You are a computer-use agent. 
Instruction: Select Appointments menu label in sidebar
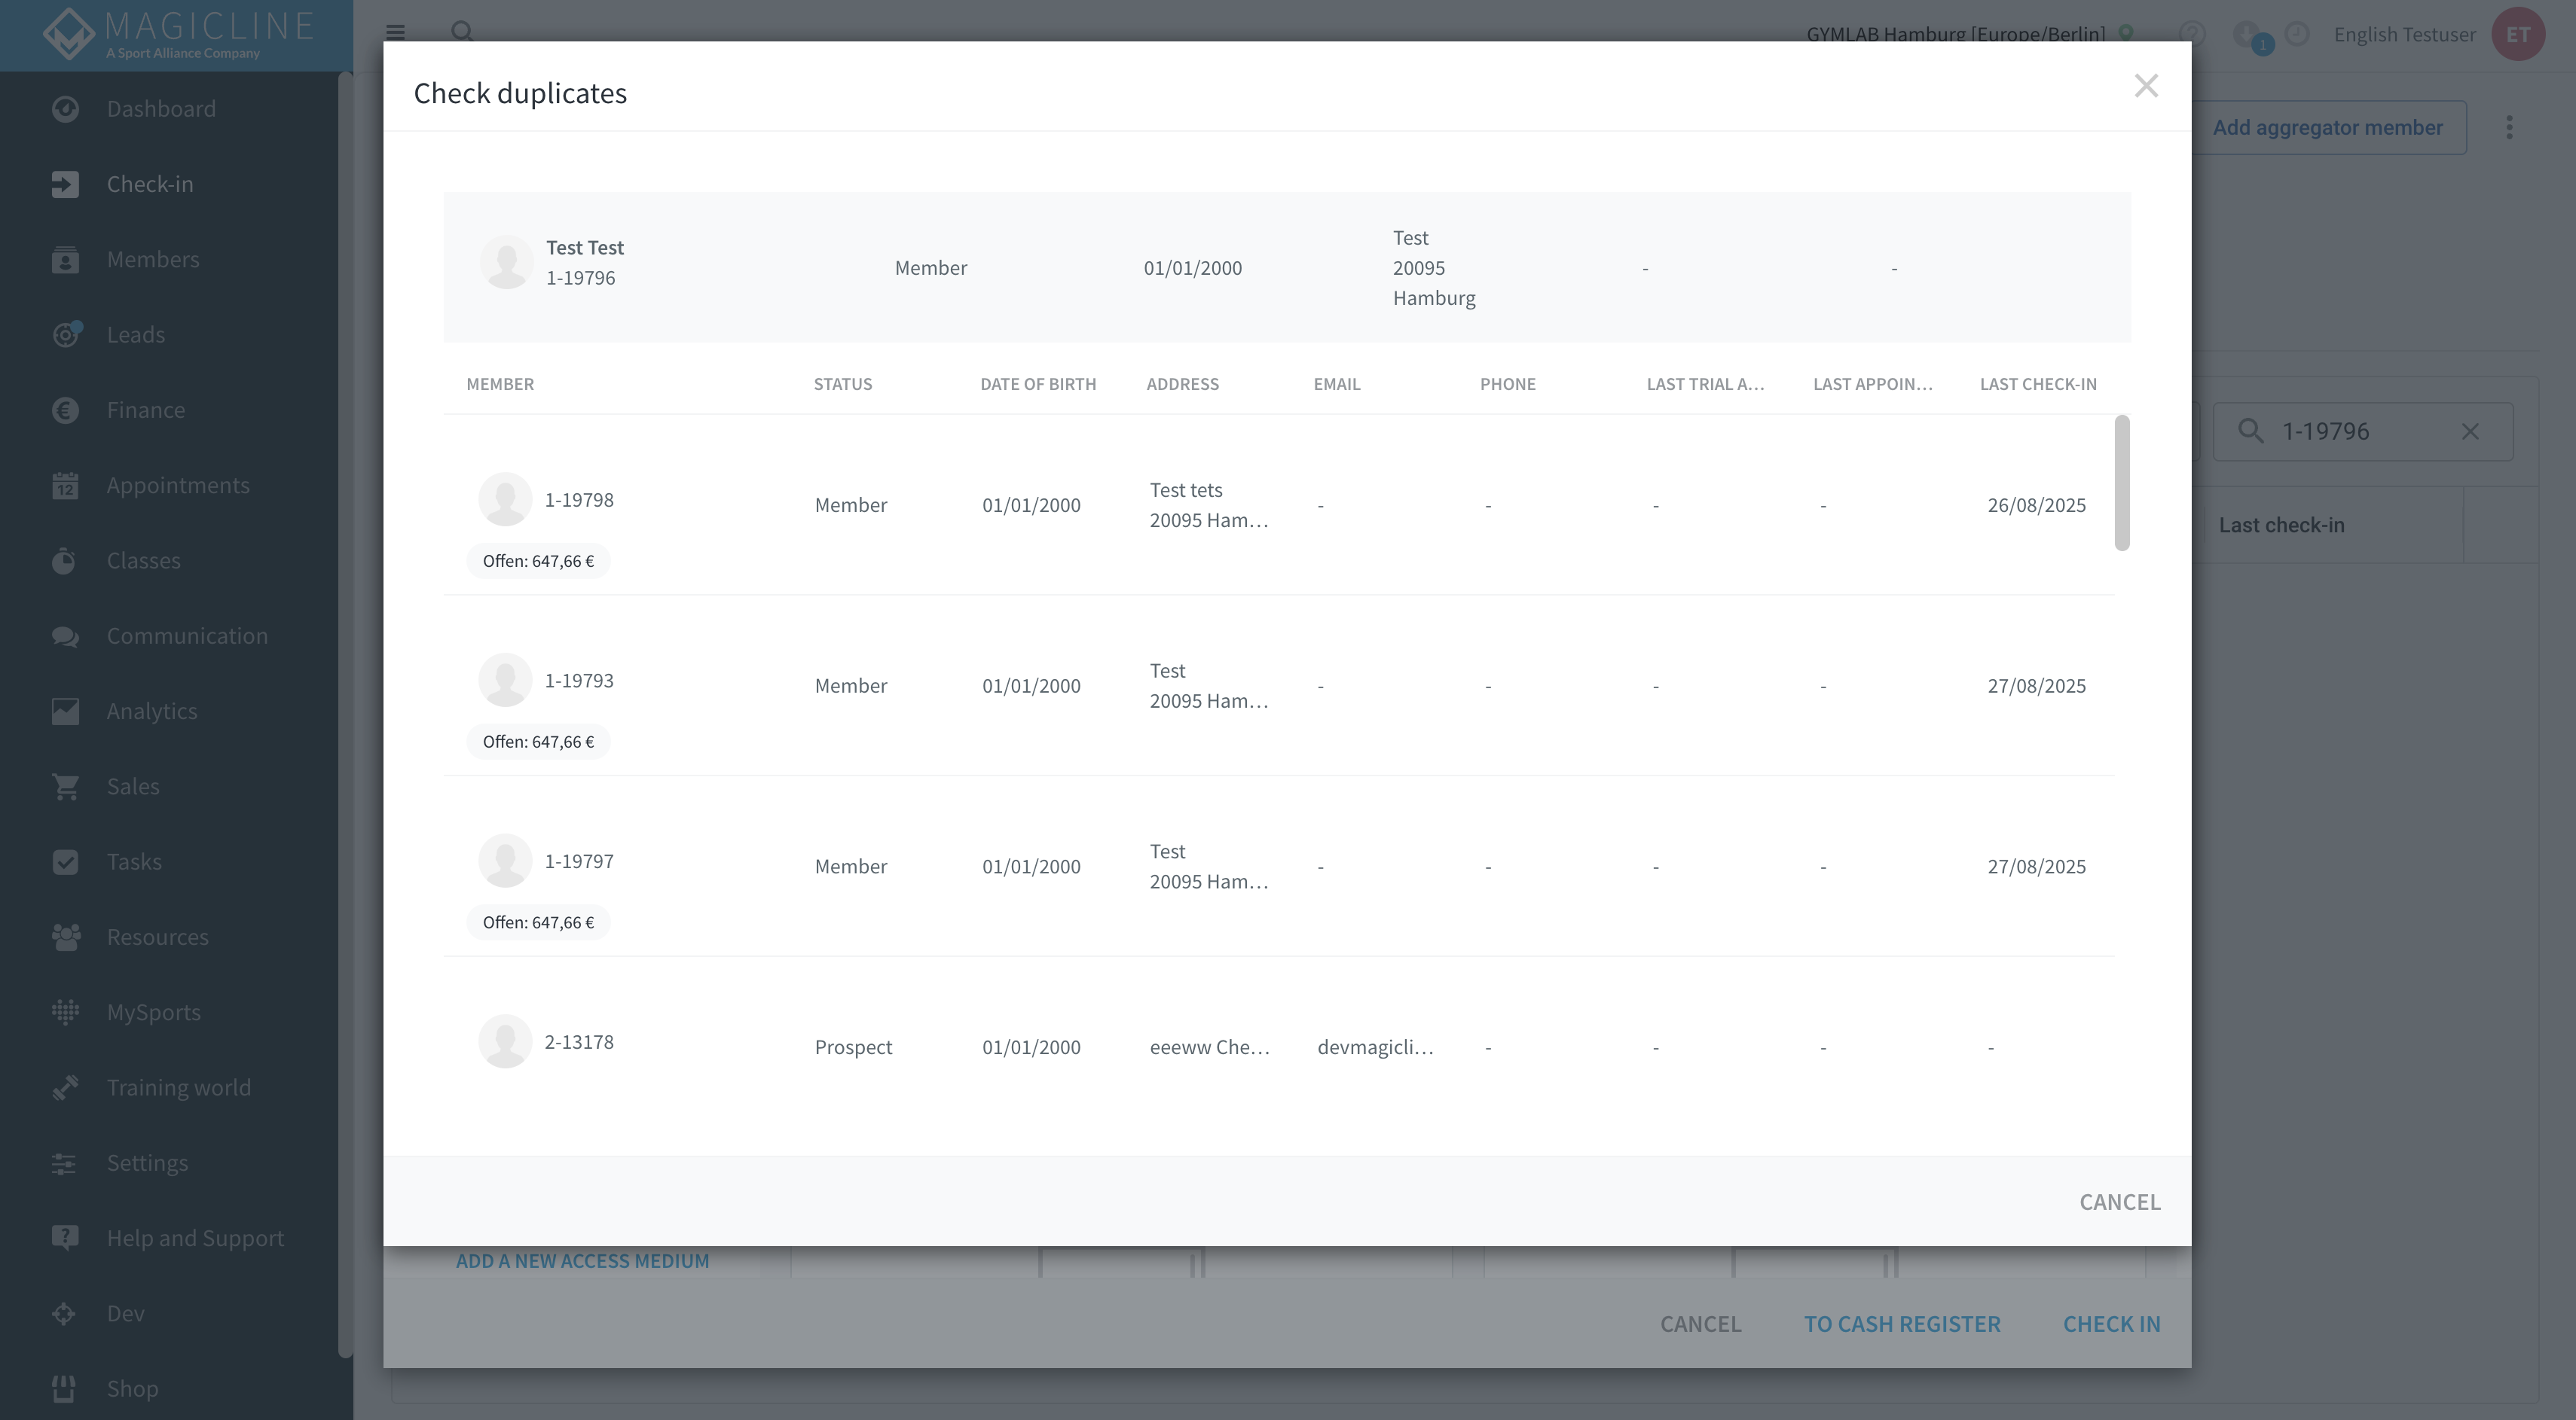(178, 485)
